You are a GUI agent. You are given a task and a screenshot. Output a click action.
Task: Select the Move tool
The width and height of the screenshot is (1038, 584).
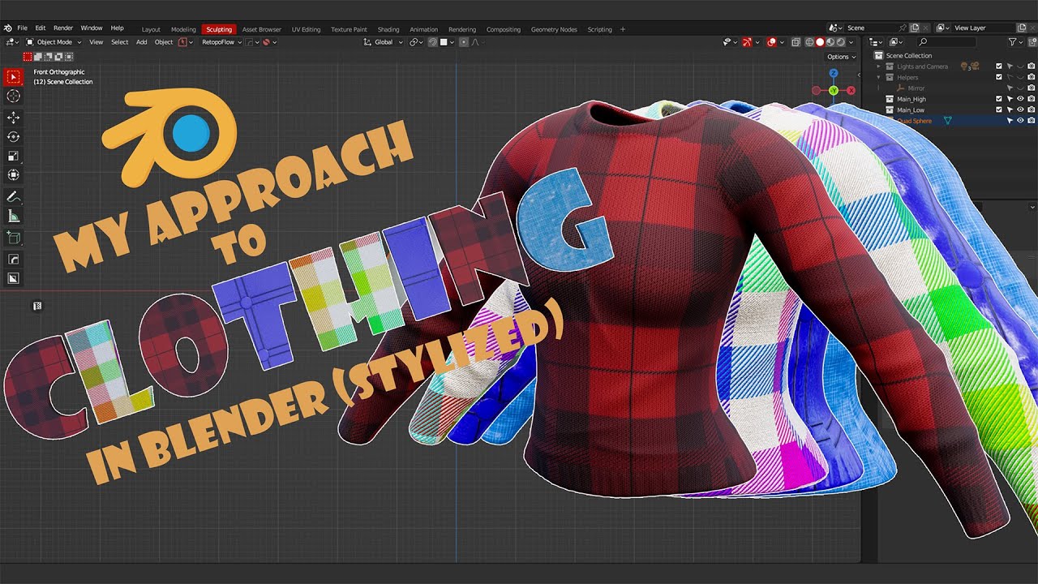[13, 118]
